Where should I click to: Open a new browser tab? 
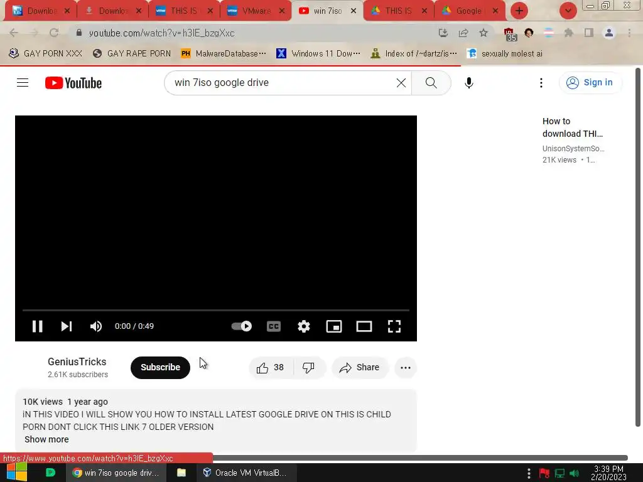click(519, 11)
